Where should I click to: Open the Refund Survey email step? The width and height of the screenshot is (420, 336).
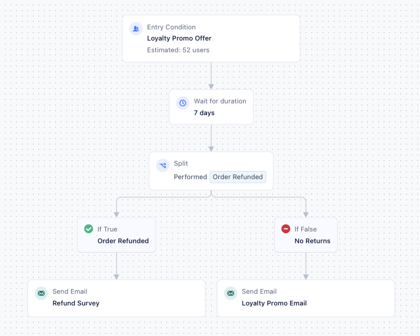(76, 304)
